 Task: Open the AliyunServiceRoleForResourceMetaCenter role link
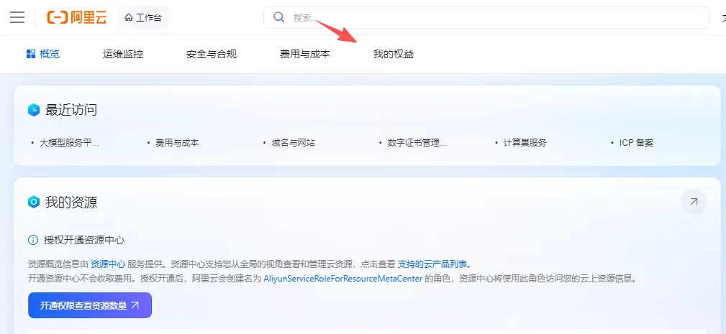coord(342,279)
